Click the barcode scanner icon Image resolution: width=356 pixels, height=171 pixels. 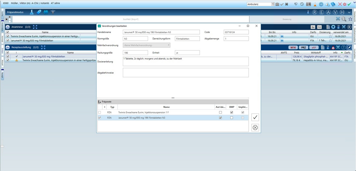(x=309, y=4)
